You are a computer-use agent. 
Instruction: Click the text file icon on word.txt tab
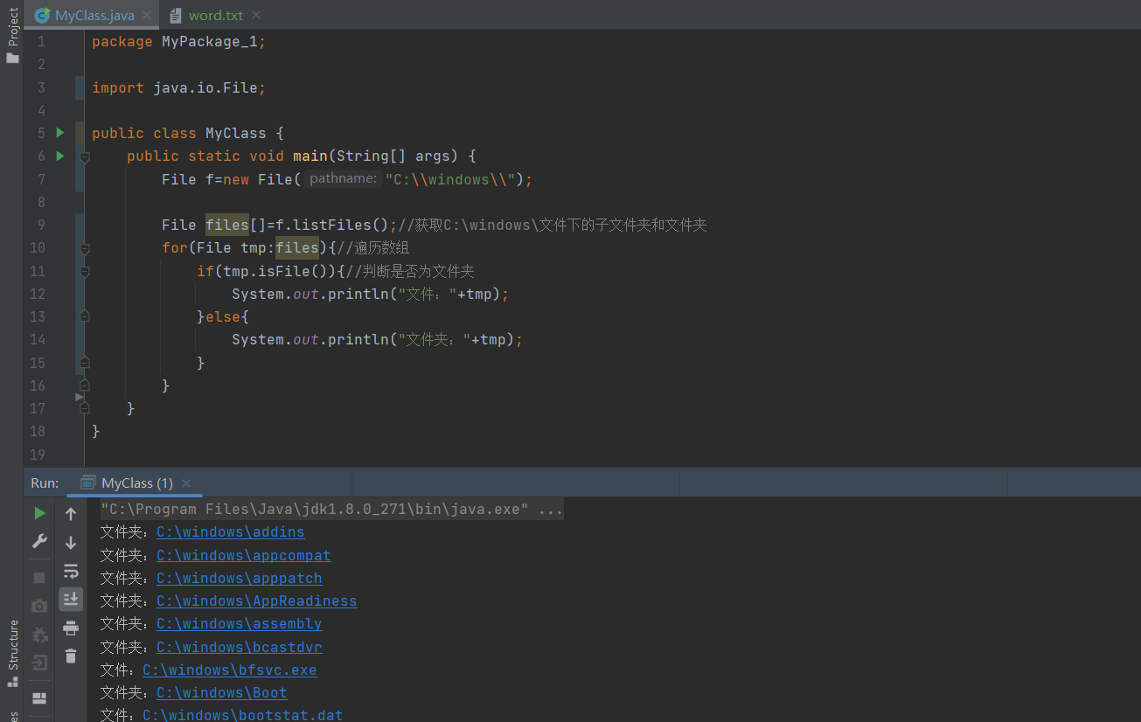[x=176, y=15]
